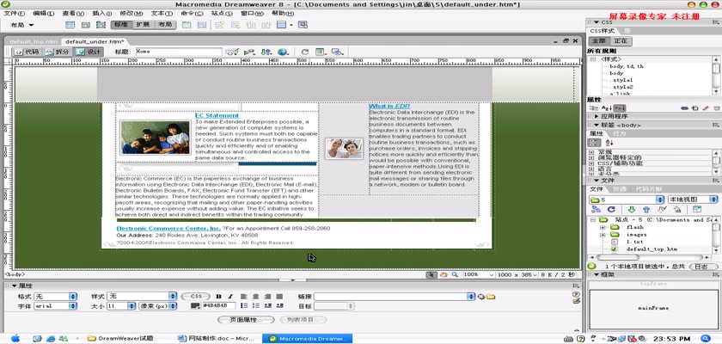Toggle Bold formatting
Screen dimensions: 722x344
click(218, 296)
